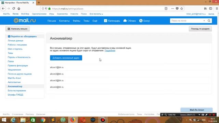Open Имя и подпись settings
Image resolution: width=219 pixels, height=123 pixels.
coord(15,49)
